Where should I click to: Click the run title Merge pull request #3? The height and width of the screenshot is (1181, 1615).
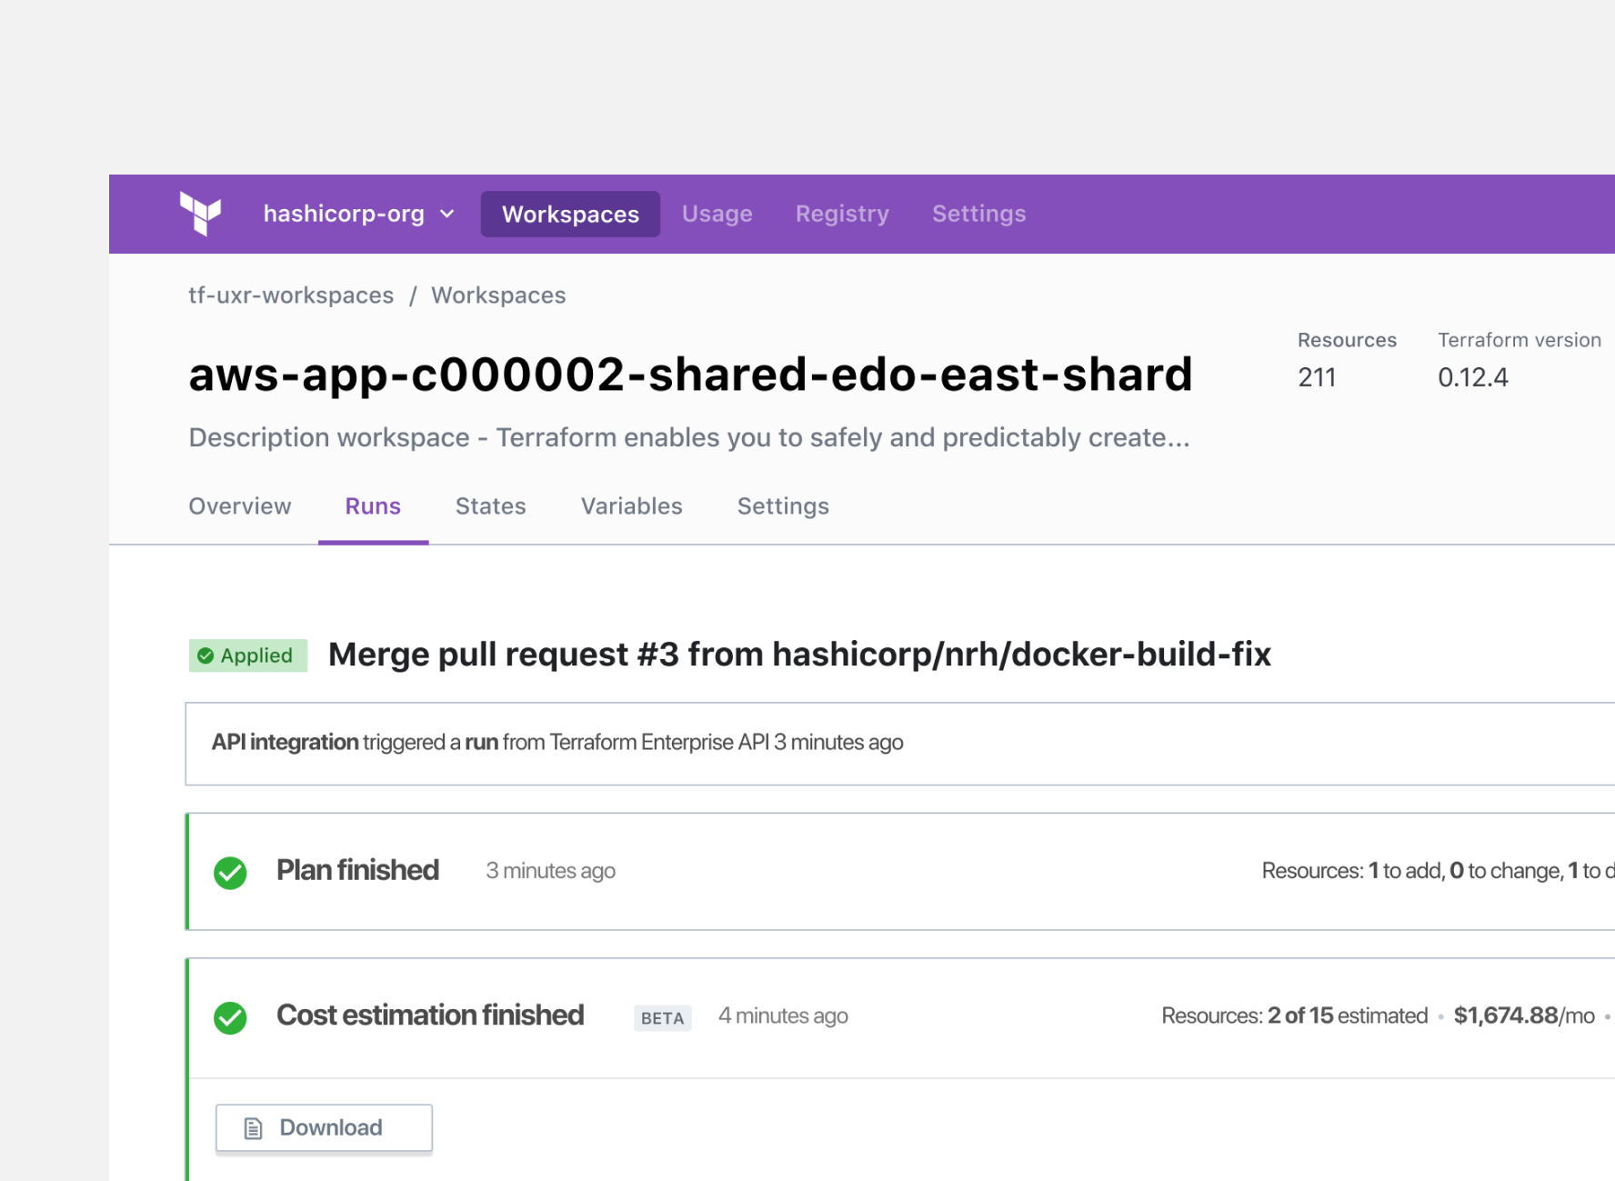tap(799, 655)
